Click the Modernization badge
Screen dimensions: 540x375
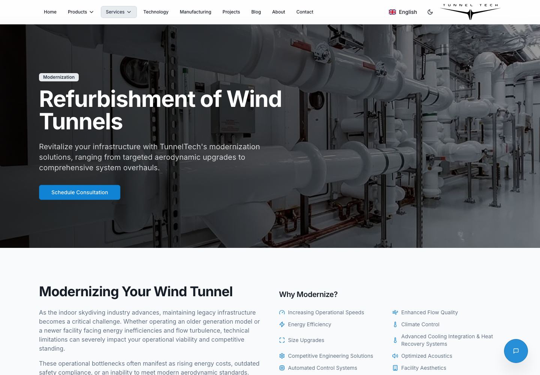tap(59, 77)
